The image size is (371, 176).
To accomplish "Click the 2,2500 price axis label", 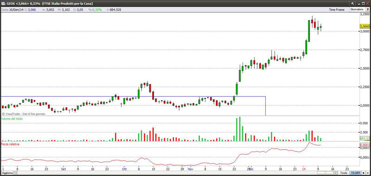I will [x=365, y=87].
